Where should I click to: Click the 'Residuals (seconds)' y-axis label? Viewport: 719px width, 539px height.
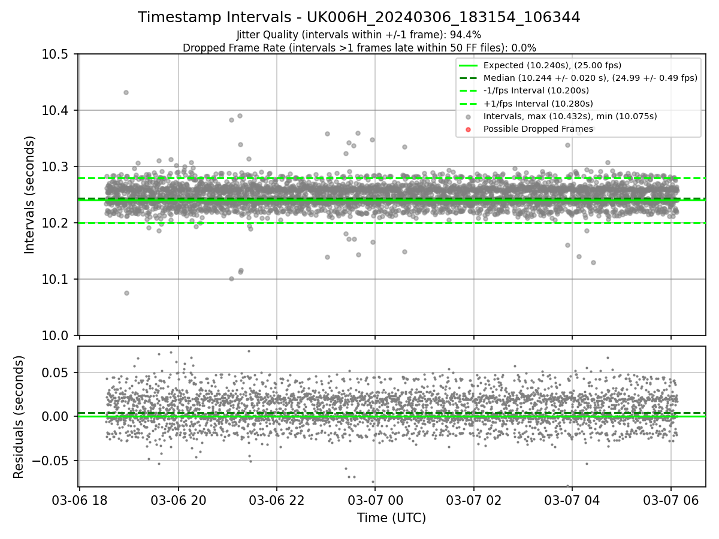coord(19,417)
